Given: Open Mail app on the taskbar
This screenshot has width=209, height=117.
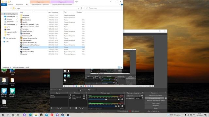Looking at the screenshot, I should click(46, 115).
